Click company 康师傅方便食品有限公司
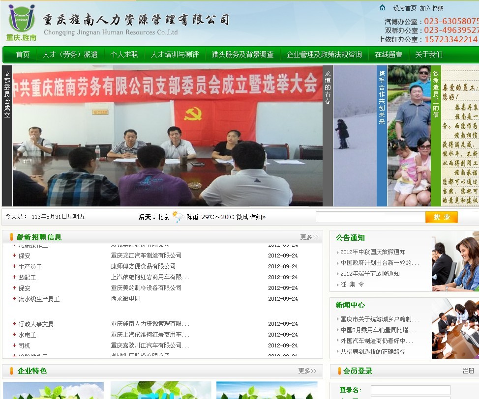 point(143,266)
